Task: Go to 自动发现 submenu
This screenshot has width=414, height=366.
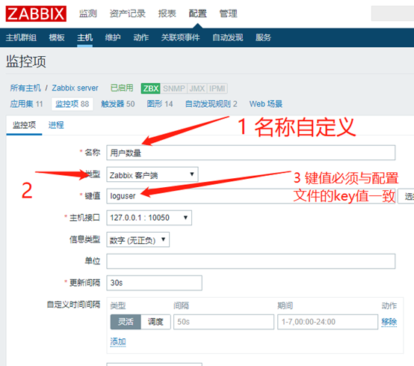Action: point(228,37)
